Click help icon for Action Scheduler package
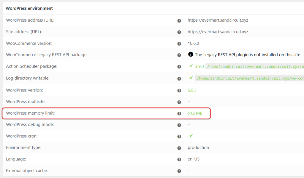The height and width of the screenshot is (178, 304). tap(179, 67)
